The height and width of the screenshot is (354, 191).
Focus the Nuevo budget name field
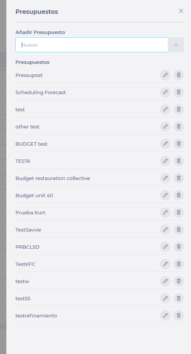pyautogui.click(x=92, y=45)
